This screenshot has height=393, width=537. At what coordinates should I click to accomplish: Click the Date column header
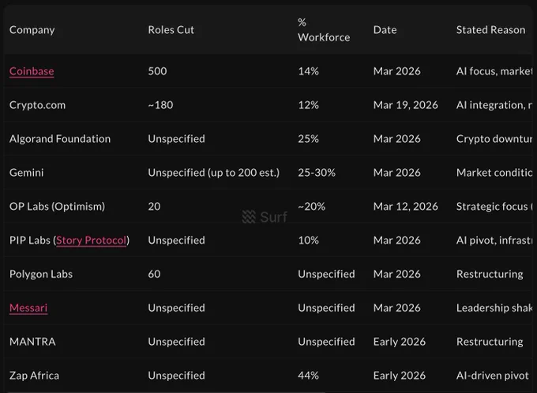pyautogui.click(x=385, y=30)
